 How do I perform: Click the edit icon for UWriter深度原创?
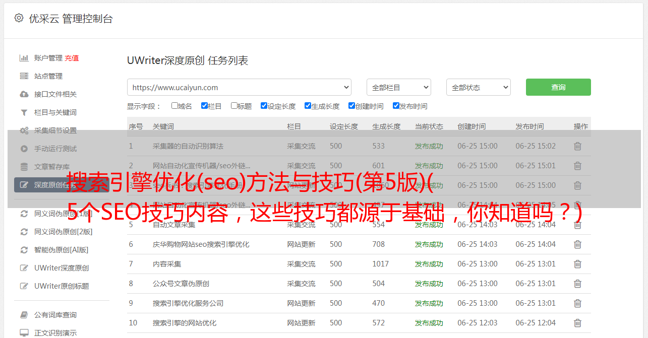click(x=24, y=268)
